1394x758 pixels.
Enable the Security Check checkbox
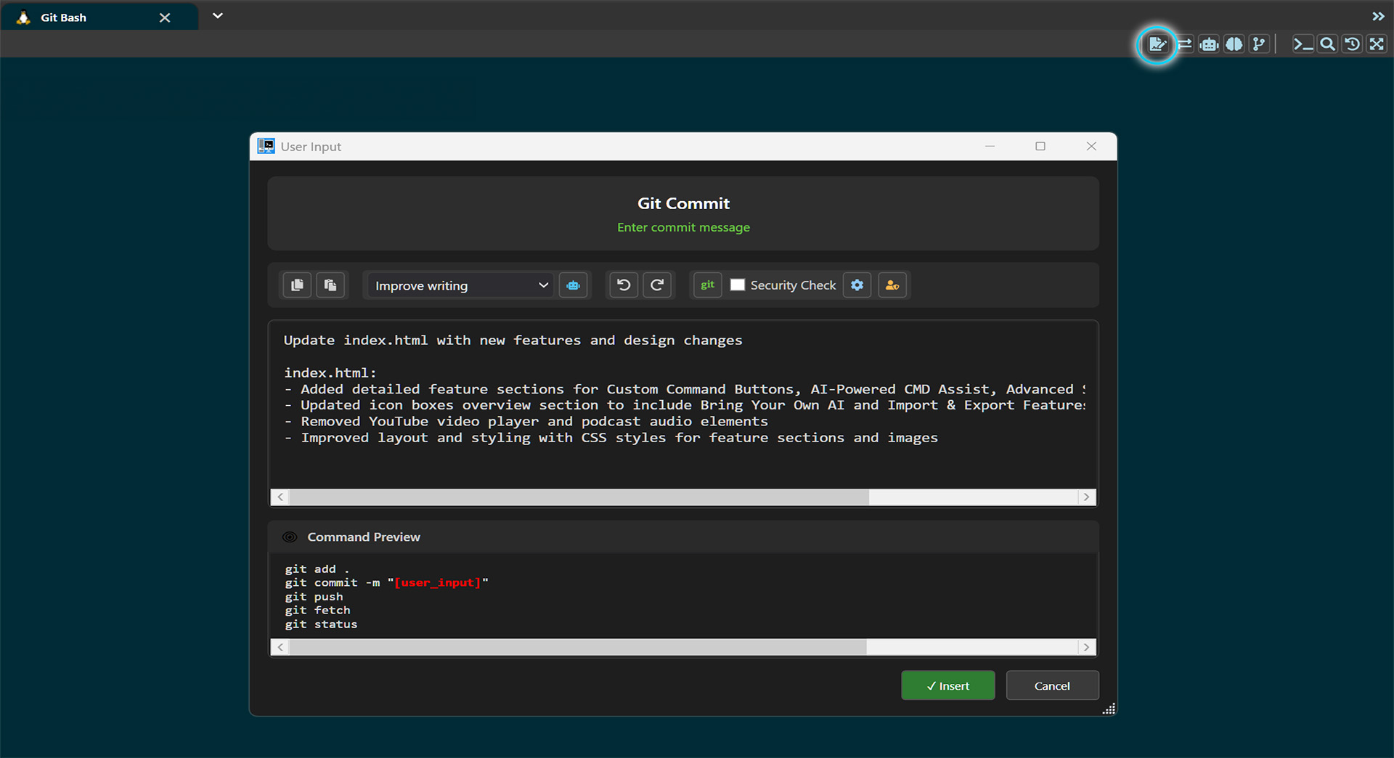click(x=737, y=285)
